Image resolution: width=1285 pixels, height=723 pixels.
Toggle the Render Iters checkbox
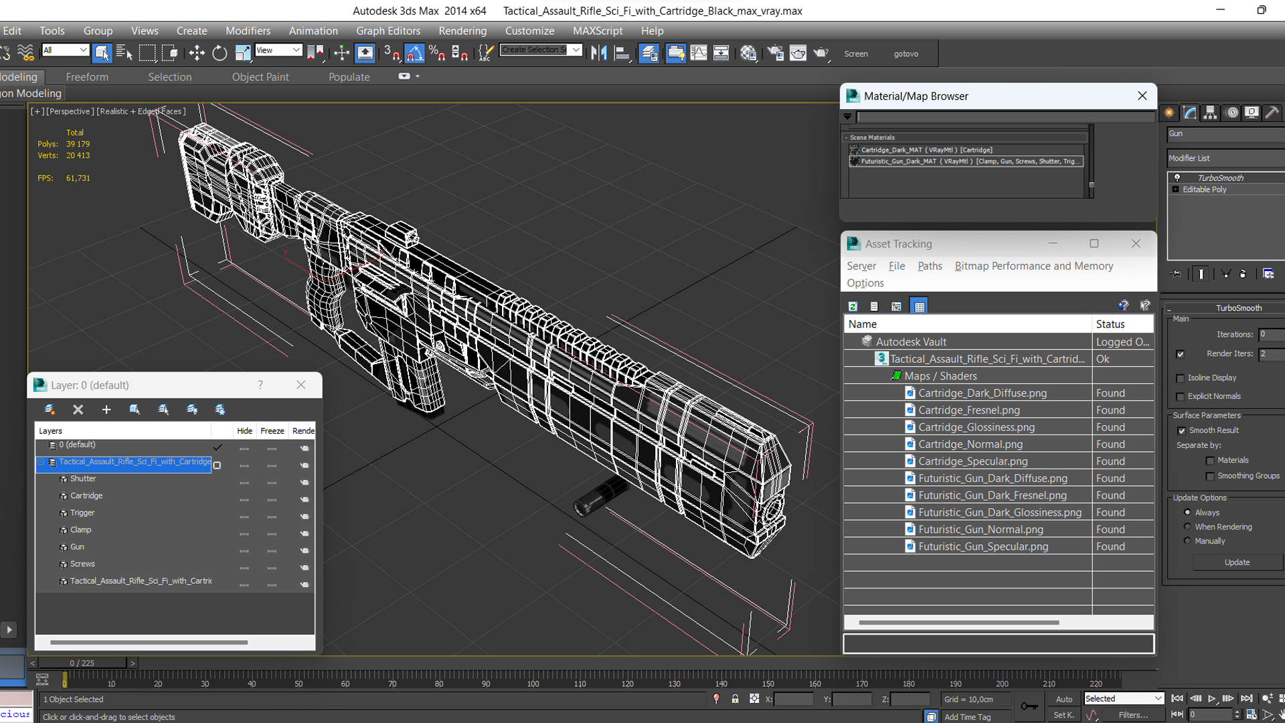pos(1180,354)
